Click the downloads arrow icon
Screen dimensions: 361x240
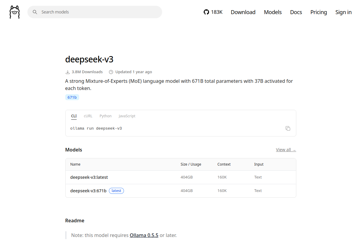(x=68, y=72)
